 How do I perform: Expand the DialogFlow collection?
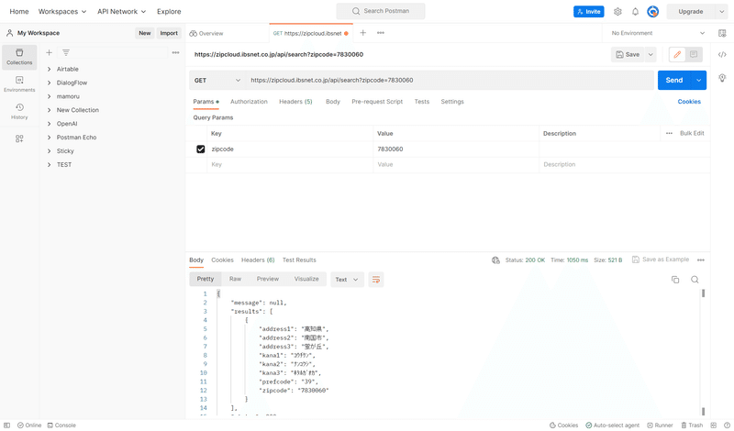(50, 83)
